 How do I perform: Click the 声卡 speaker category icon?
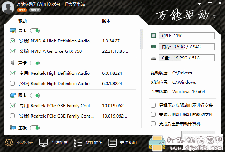pyautogui.click(x=13, y=63)
